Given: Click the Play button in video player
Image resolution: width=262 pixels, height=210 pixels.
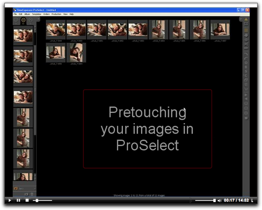Looking at the screenshot, I should (x=10, y=200).
